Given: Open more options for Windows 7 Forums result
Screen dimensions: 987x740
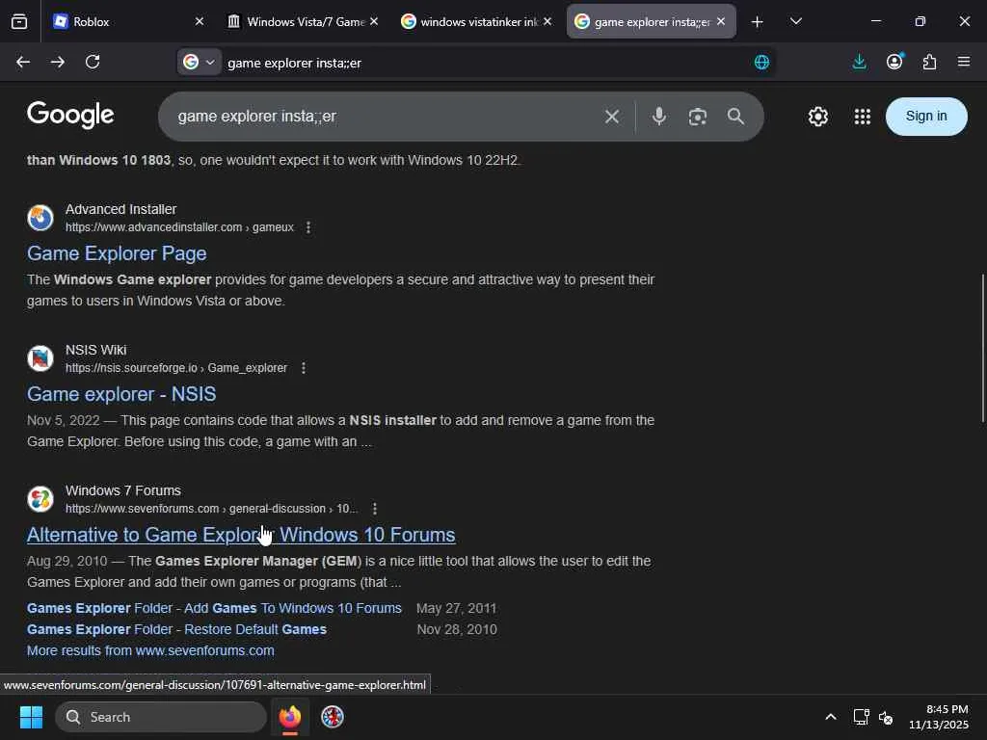Looking at the screenshot, I should (375, 509).
